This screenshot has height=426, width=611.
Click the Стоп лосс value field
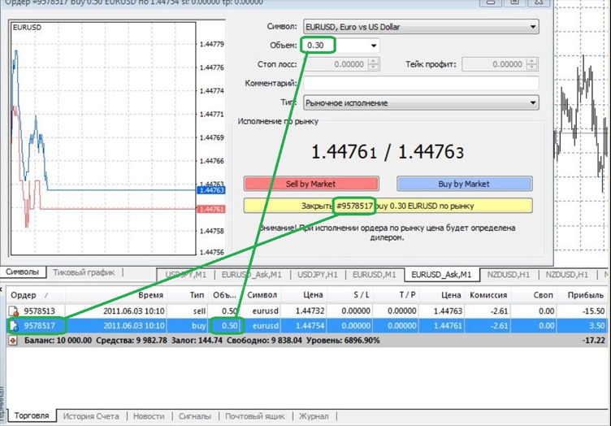click(336, 64)
